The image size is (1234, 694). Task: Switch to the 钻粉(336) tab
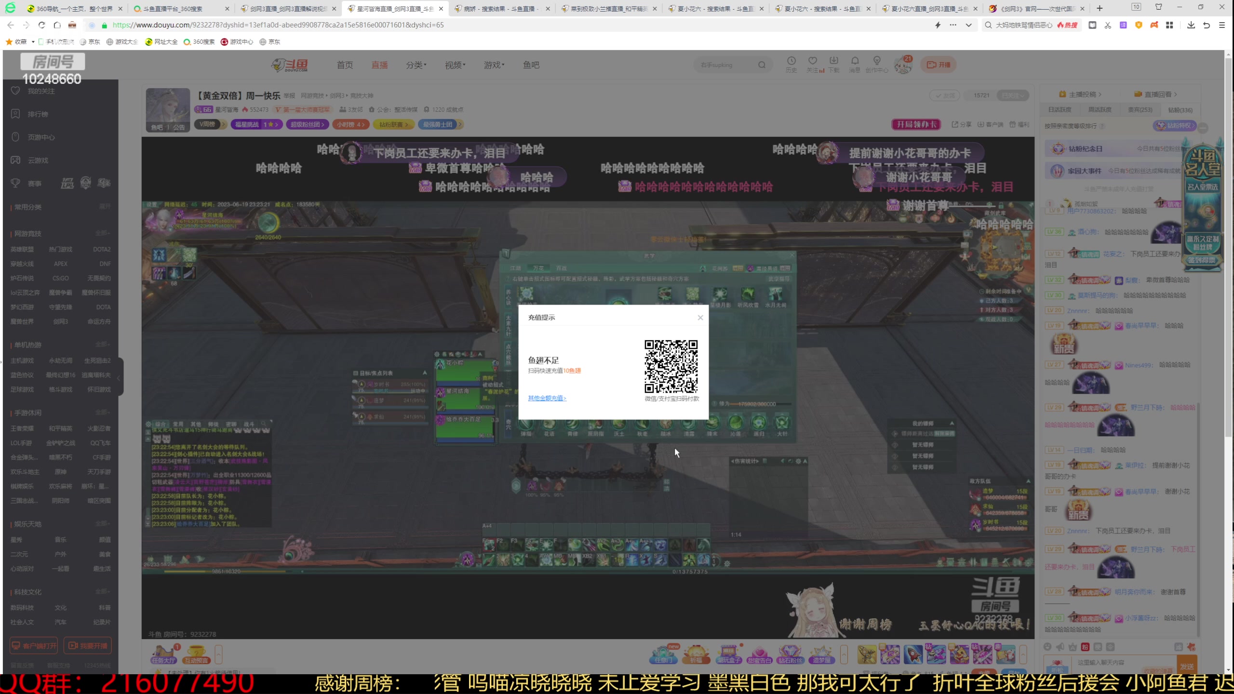[1180, 110]
